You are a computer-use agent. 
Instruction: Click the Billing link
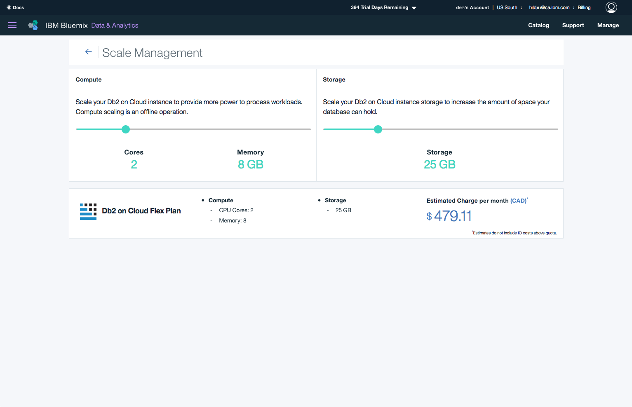[x=584, y=7]
